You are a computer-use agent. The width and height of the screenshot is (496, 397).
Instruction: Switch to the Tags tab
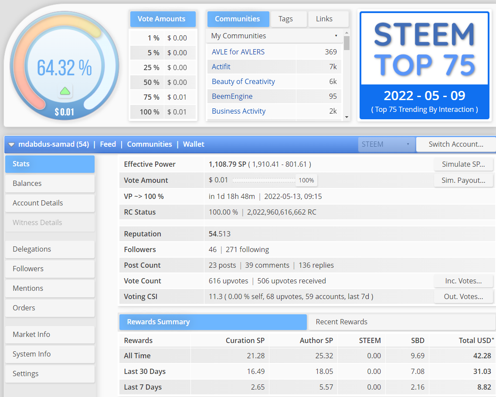pos(289,19)
